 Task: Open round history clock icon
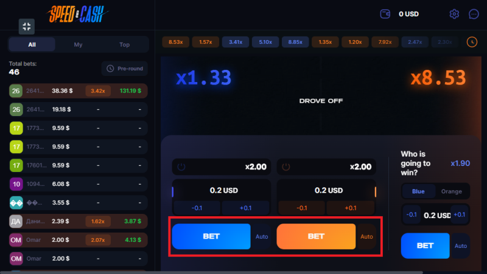coord(472,42)
